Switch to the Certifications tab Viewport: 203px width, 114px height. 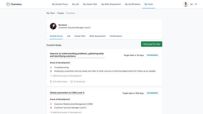[x=116, y=36]
